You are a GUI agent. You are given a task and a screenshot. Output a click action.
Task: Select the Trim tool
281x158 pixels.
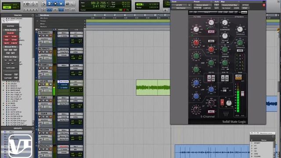pyautogui.click(x=49, y=4)
